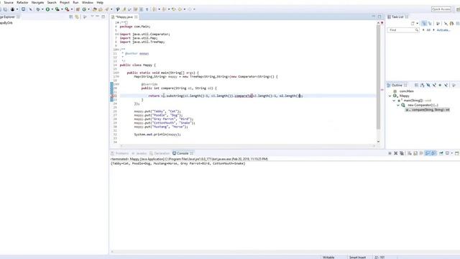
Task: Open the Project menu
Action: pyautogui.click(x=65, y=2)
